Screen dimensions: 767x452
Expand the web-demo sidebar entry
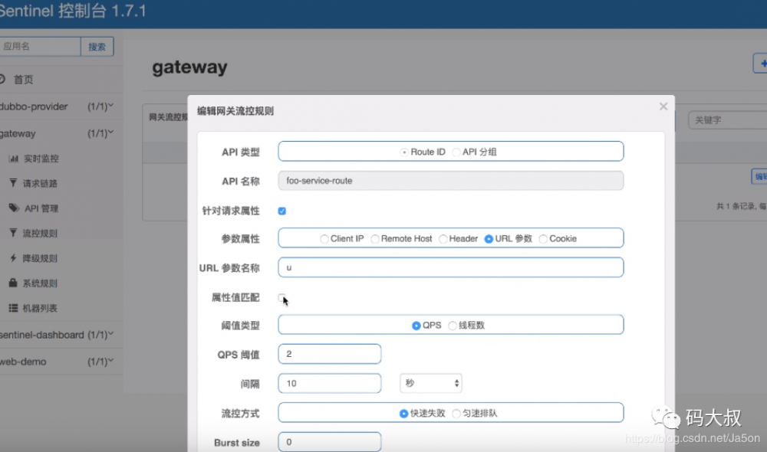(57, 362)
